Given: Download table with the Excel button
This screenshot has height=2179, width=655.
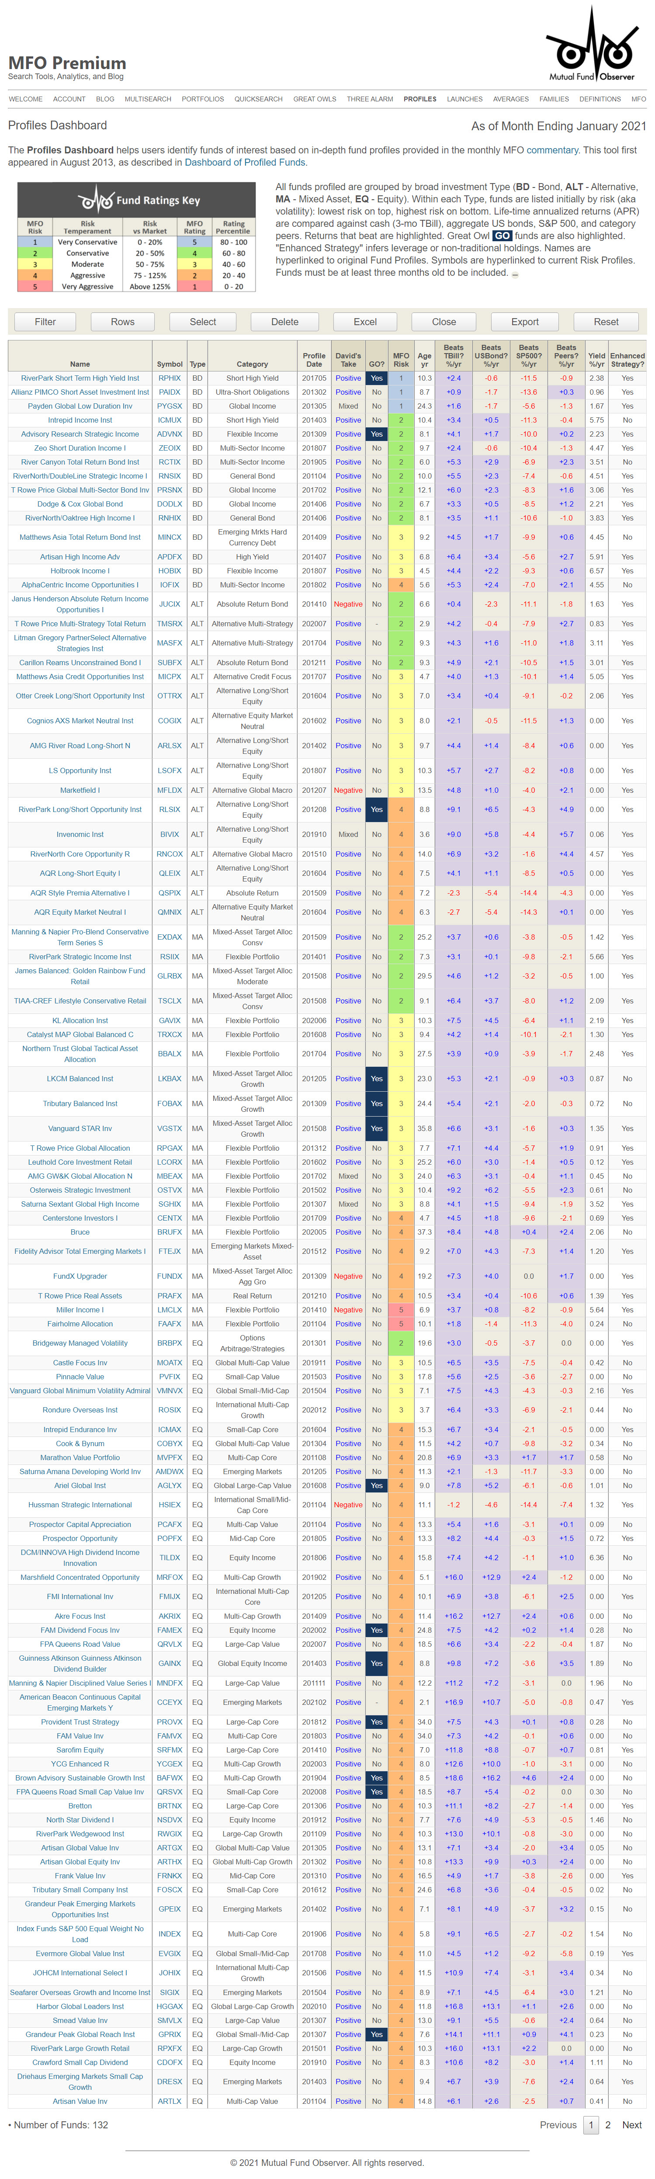Looking at the screenshot, I should click(366, 322).
